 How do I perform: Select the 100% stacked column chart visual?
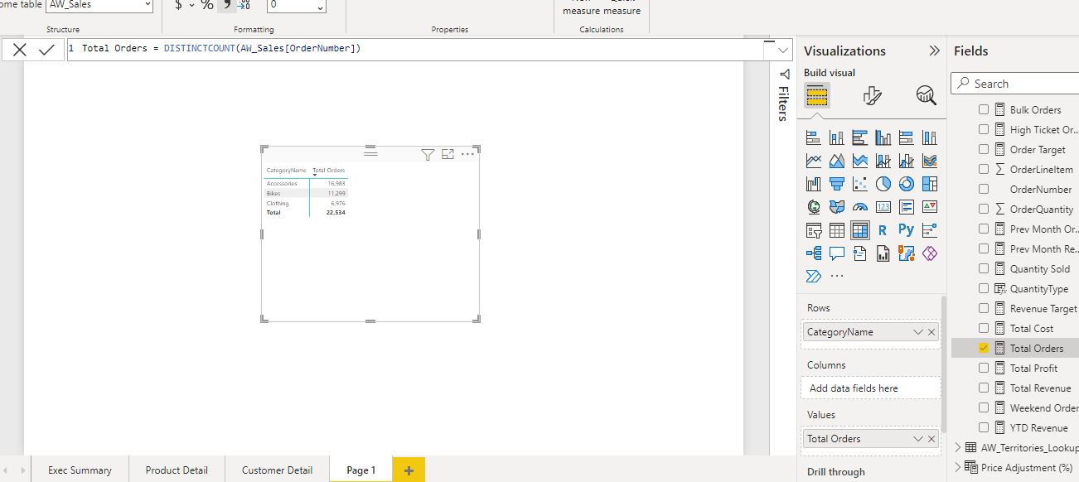(x=930, y=137)
